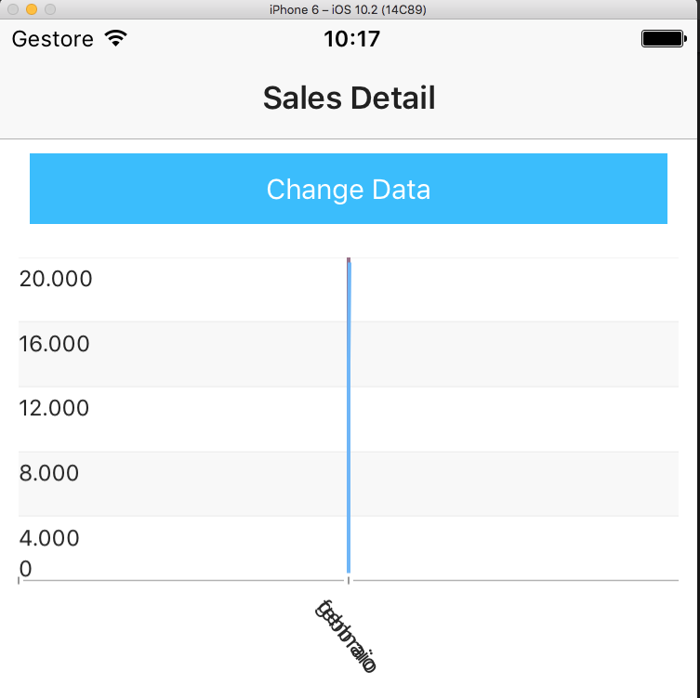Click the 16.000 y-axis label
Screen dimensions: 700x698
click(x=55, y=344)
